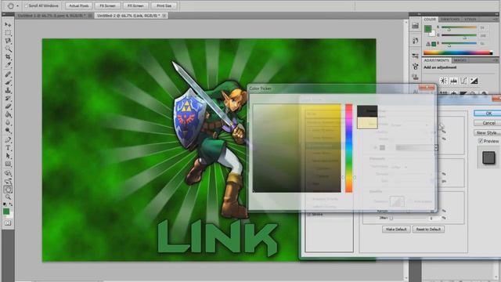Viewport: 501px width, 282px height.
Task: Select the Blur tool
Action: (8, 122)
